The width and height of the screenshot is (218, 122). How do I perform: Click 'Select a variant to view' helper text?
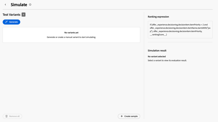[x=167, y=61]
